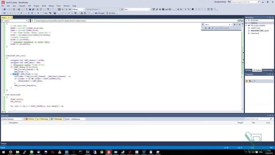Screen dimensions: 275x155
Task: Click the Windows Start button
Action: [3, 152]
